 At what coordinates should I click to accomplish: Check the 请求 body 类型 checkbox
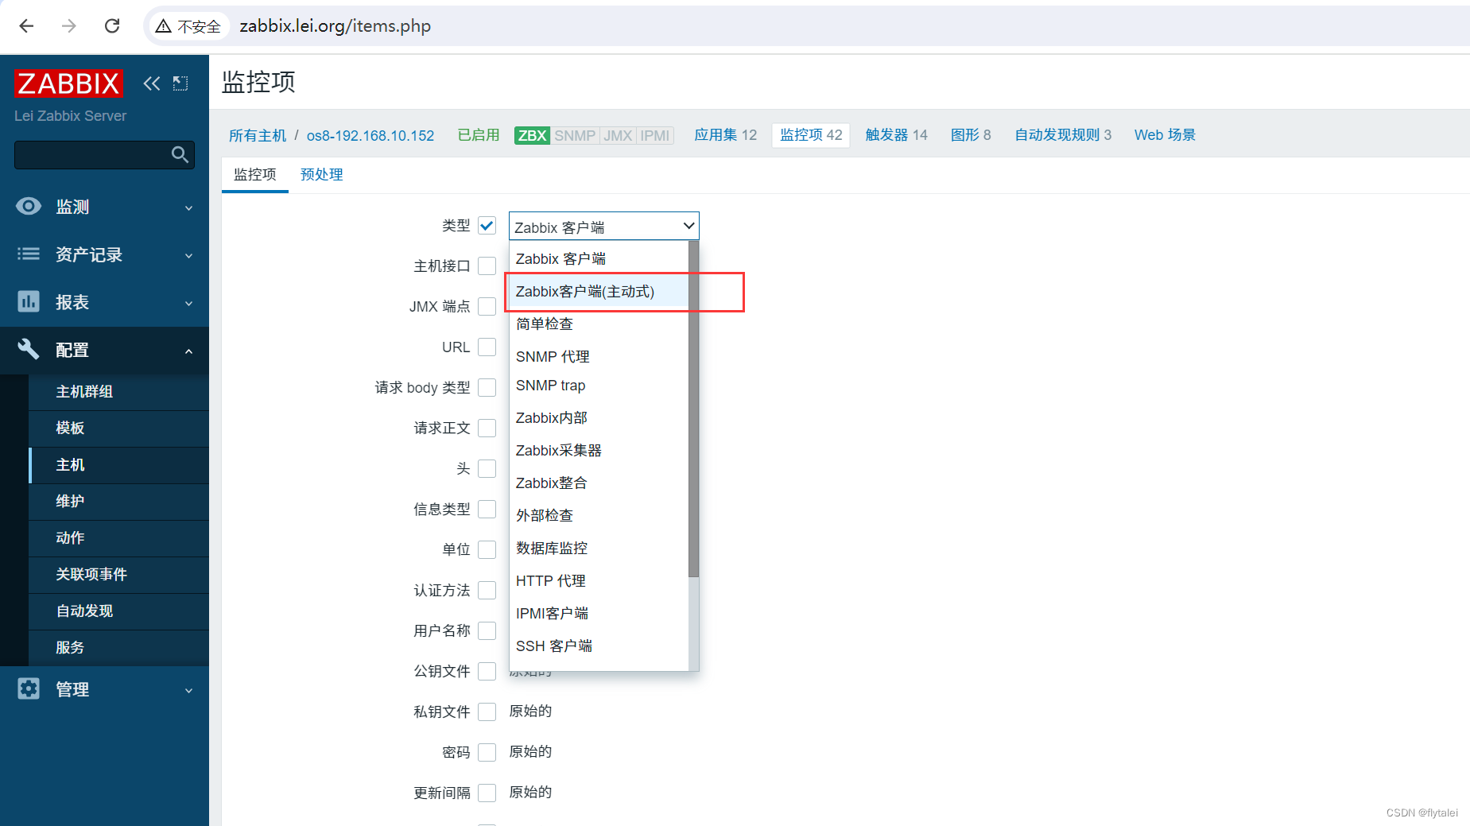click(x=487, y=388)
